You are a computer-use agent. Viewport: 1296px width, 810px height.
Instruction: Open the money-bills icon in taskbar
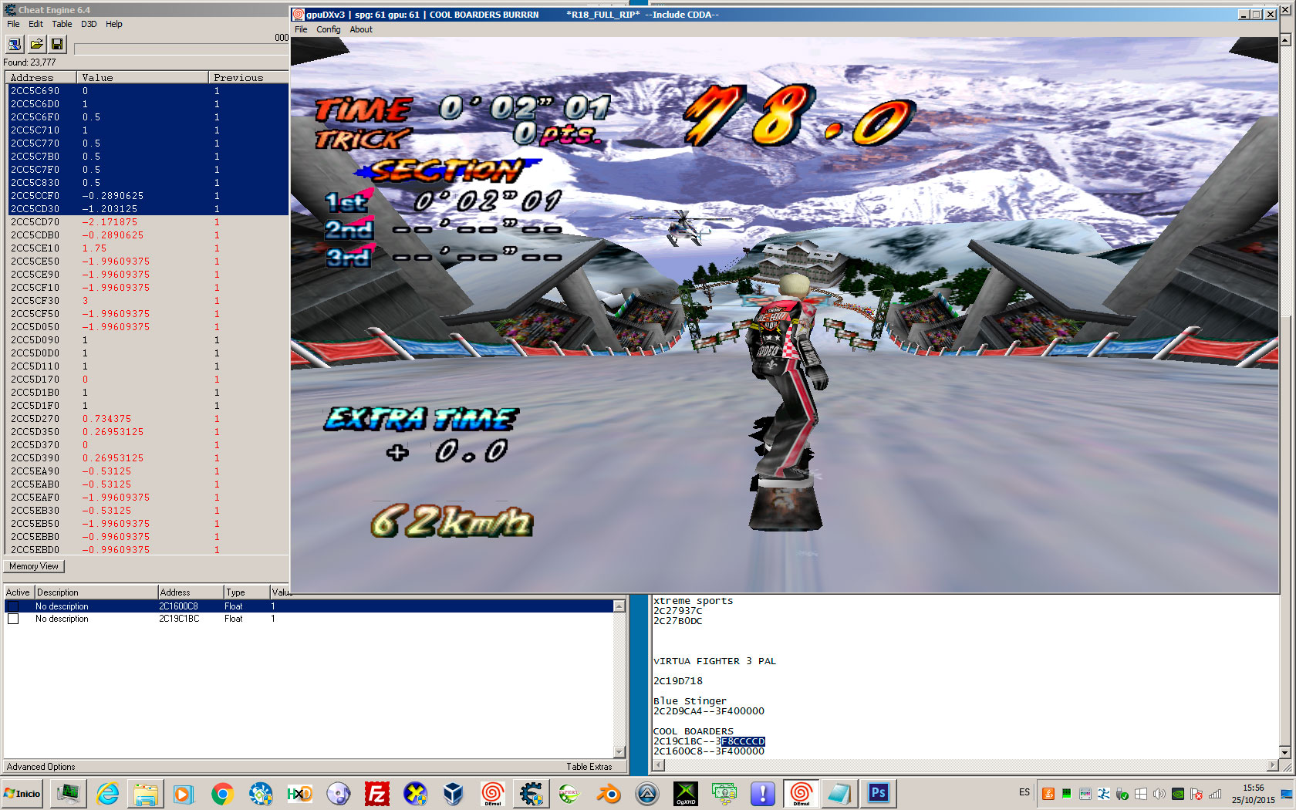[x=724, y=794]
